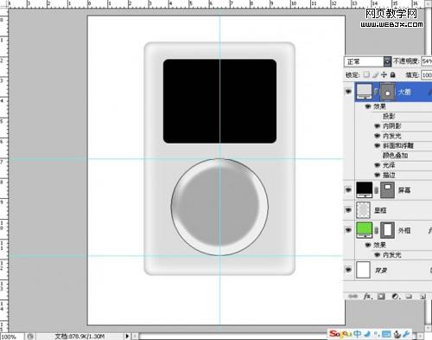Screen dimensions: 432x340
Task: Select the black 屏幕 layer thumbnail
Action: coord(364,190)
